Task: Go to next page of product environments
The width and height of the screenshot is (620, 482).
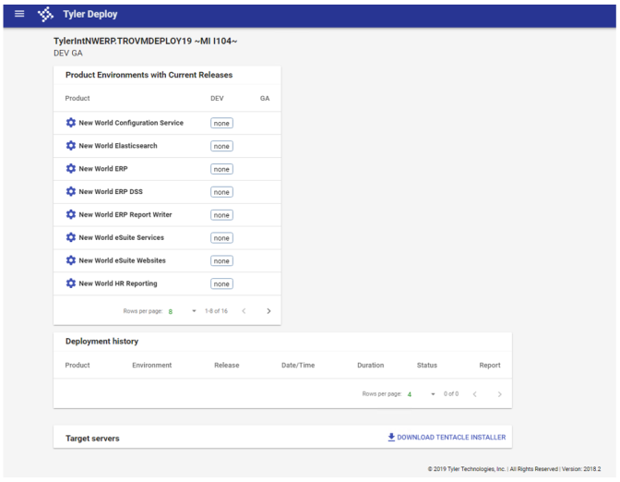Action: (268, 311)
